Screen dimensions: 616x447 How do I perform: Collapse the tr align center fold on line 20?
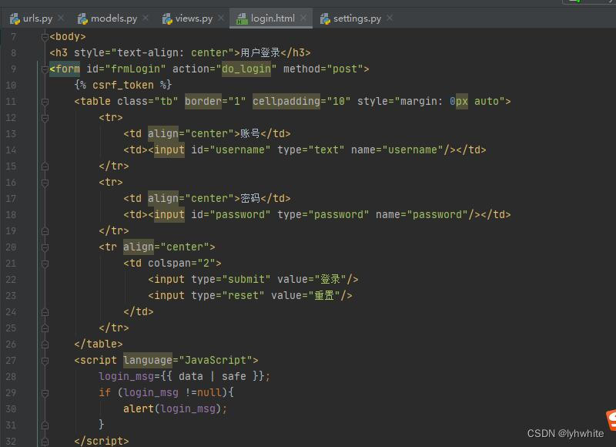[x=45, y=247]
